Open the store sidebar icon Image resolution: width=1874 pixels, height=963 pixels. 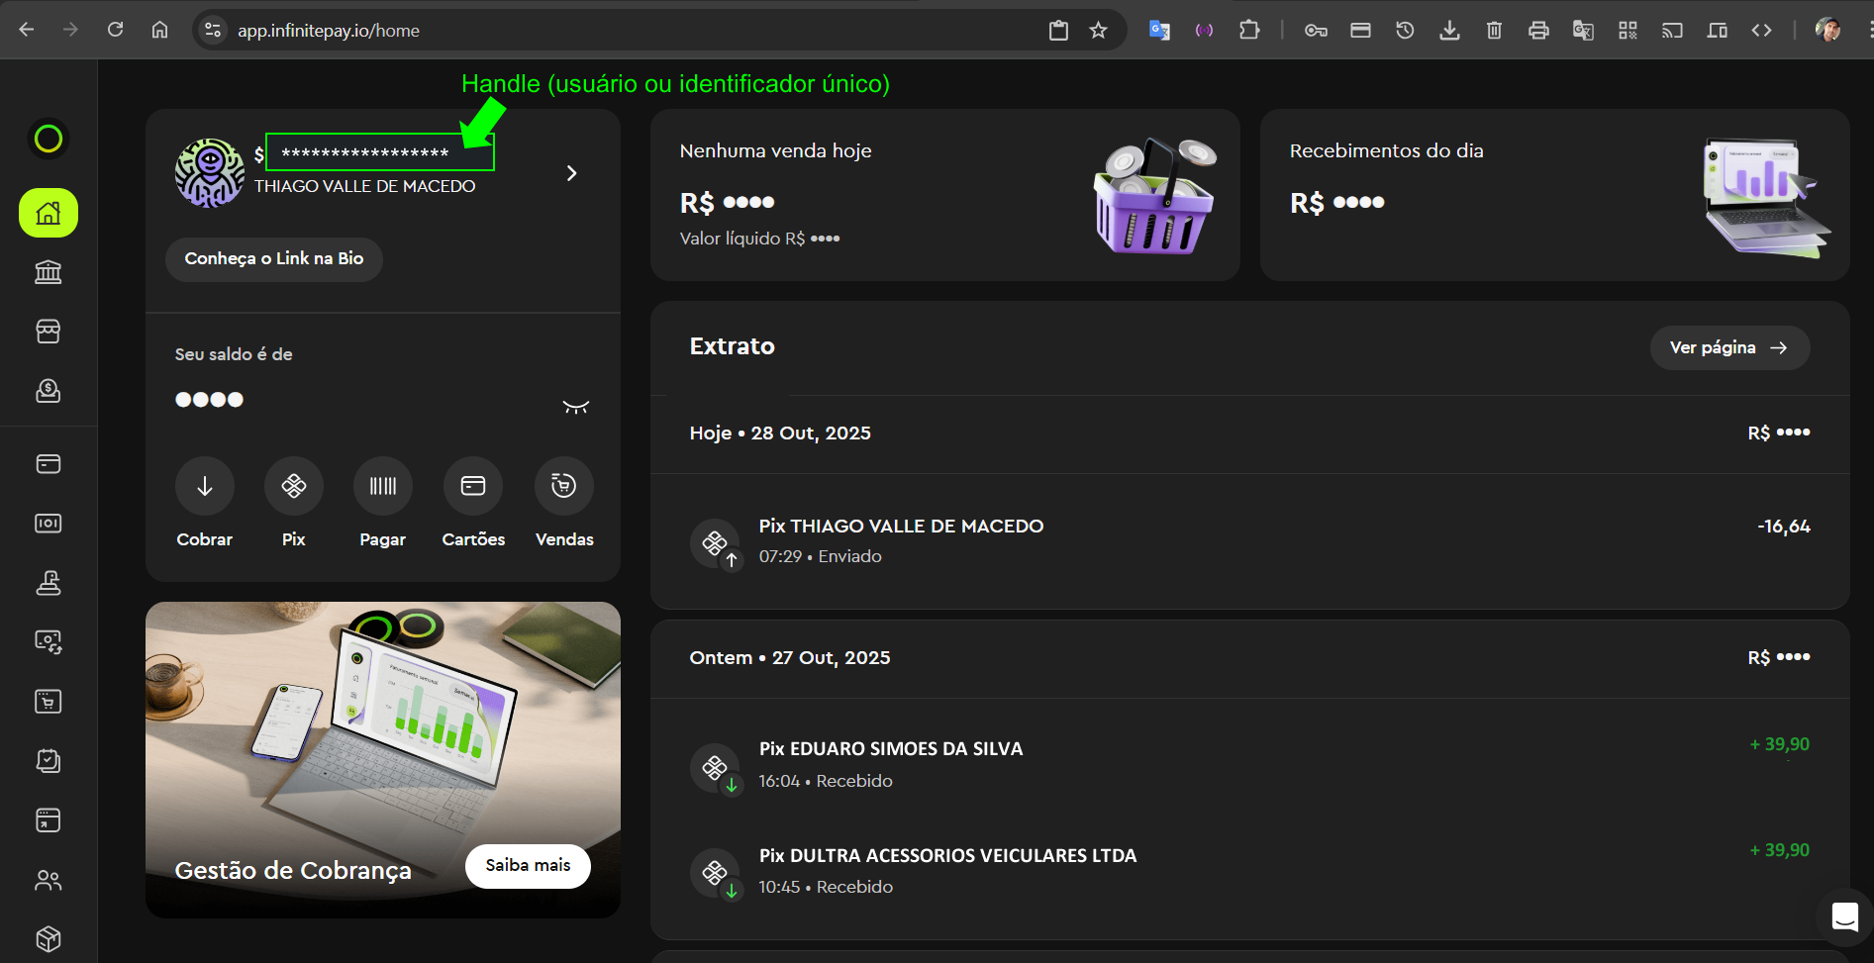49,332
